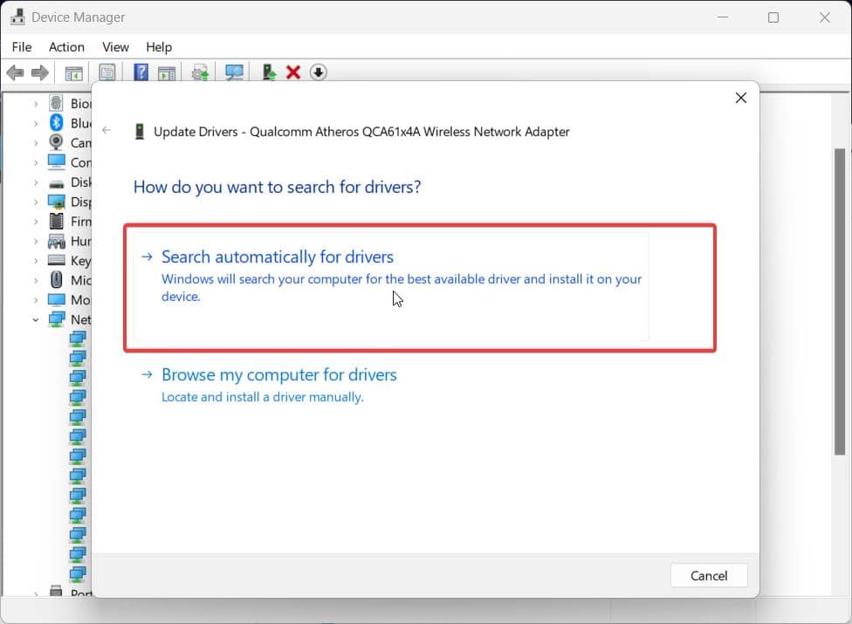The height and width of the screenshot is (624, 852).
Task: Select the Biometric fingerprint icon
Action: 56,103
